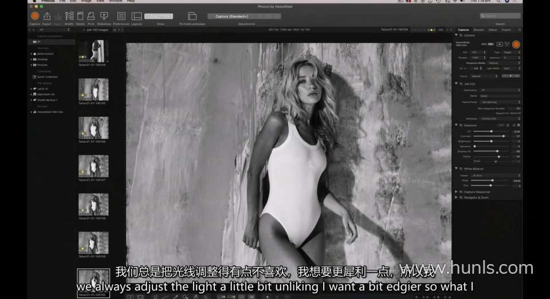This screenshot has height=299, width=550.
Task: Switch to the Export tab in the right panel
Action: (x=506, y=30)
